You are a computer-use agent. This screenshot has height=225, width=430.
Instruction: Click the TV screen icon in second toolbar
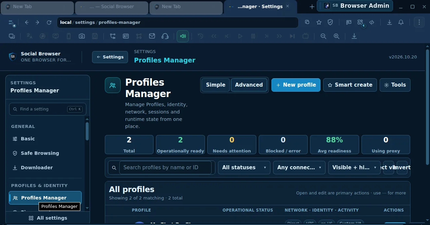tap(305, 36)
